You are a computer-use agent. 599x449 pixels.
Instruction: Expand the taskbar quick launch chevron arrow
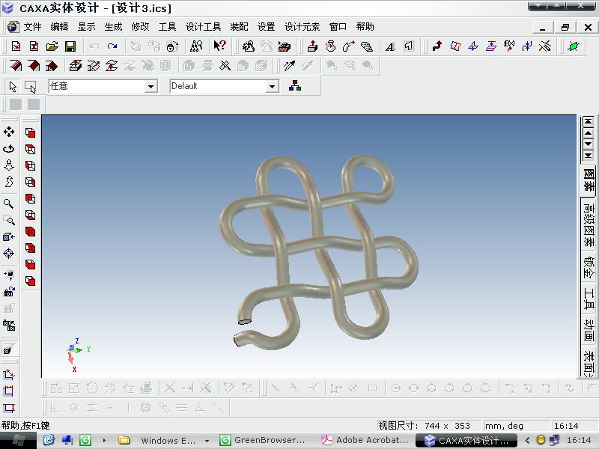coord(104,440)
